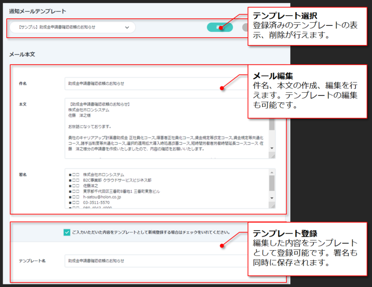372x287 pixels.
Task: Click the テンプレート登録 callout box
Action: click(307, 249)
